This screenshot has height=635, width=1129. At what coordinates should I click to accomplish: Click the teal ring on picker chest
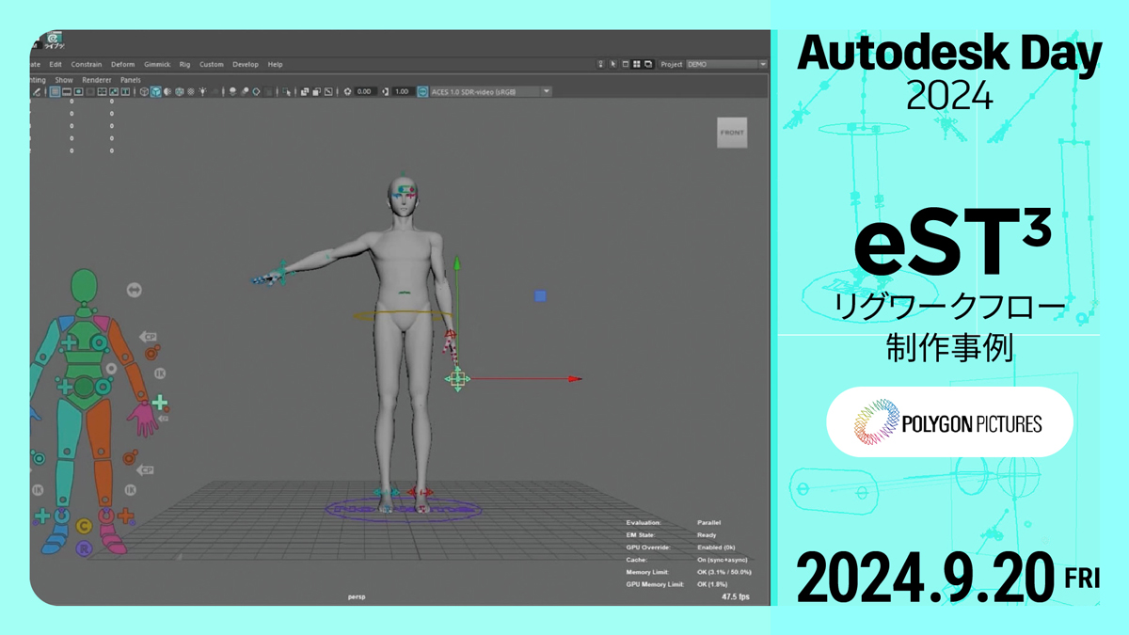click(99, 342)
